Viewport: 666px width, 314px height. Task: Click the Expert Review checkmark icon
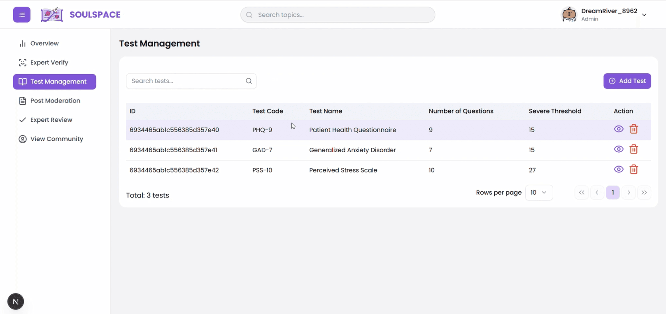tap(23, 120)
